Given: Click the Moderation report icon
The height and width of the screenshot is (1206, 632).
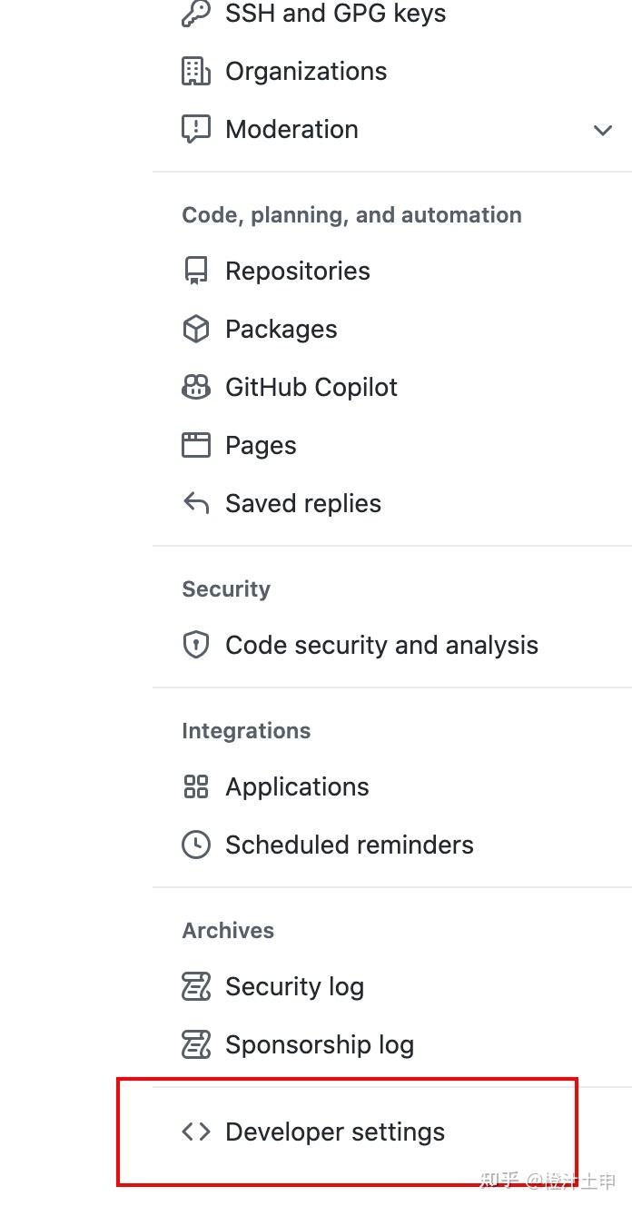Looking at the screenshot, I should [196, 129].
